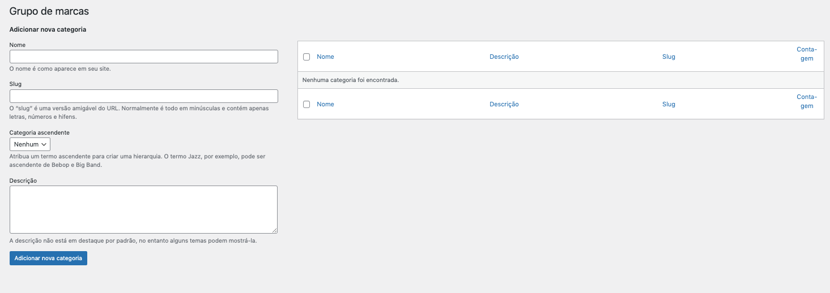Open the Categoria ascendente dropdown

[x=30, y=144]
